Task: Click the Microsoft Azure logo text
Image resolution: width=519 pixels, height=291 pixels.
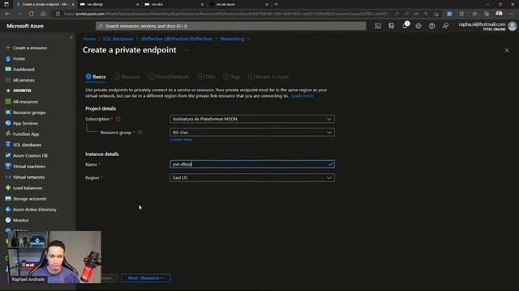Action: 25,26
